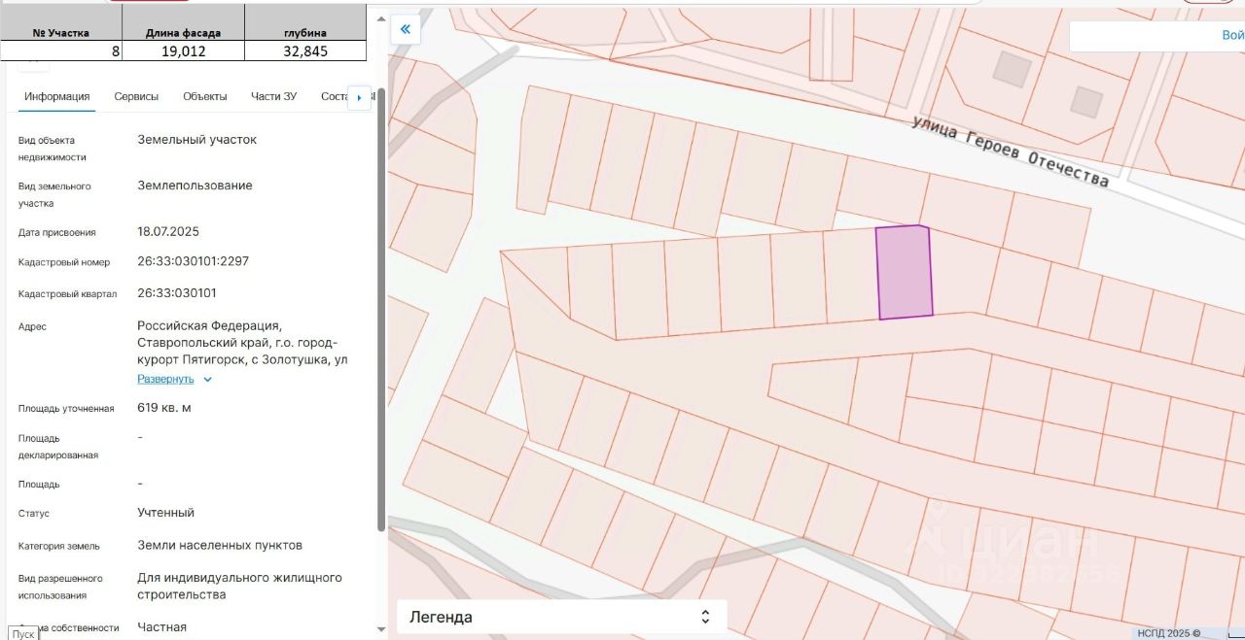Open the Сервисы tab

(x=136, y=96)
